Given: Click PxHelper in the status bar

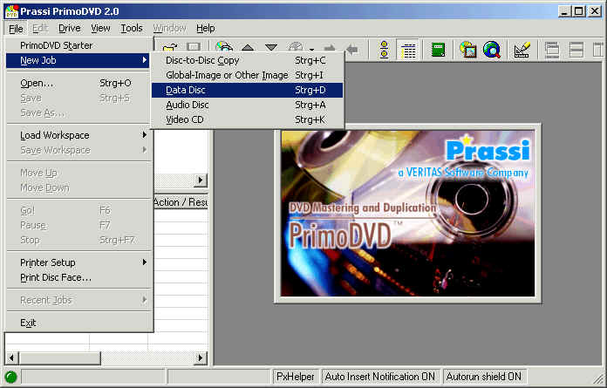Looking at the screenshot, I should (x=295, y=377).
